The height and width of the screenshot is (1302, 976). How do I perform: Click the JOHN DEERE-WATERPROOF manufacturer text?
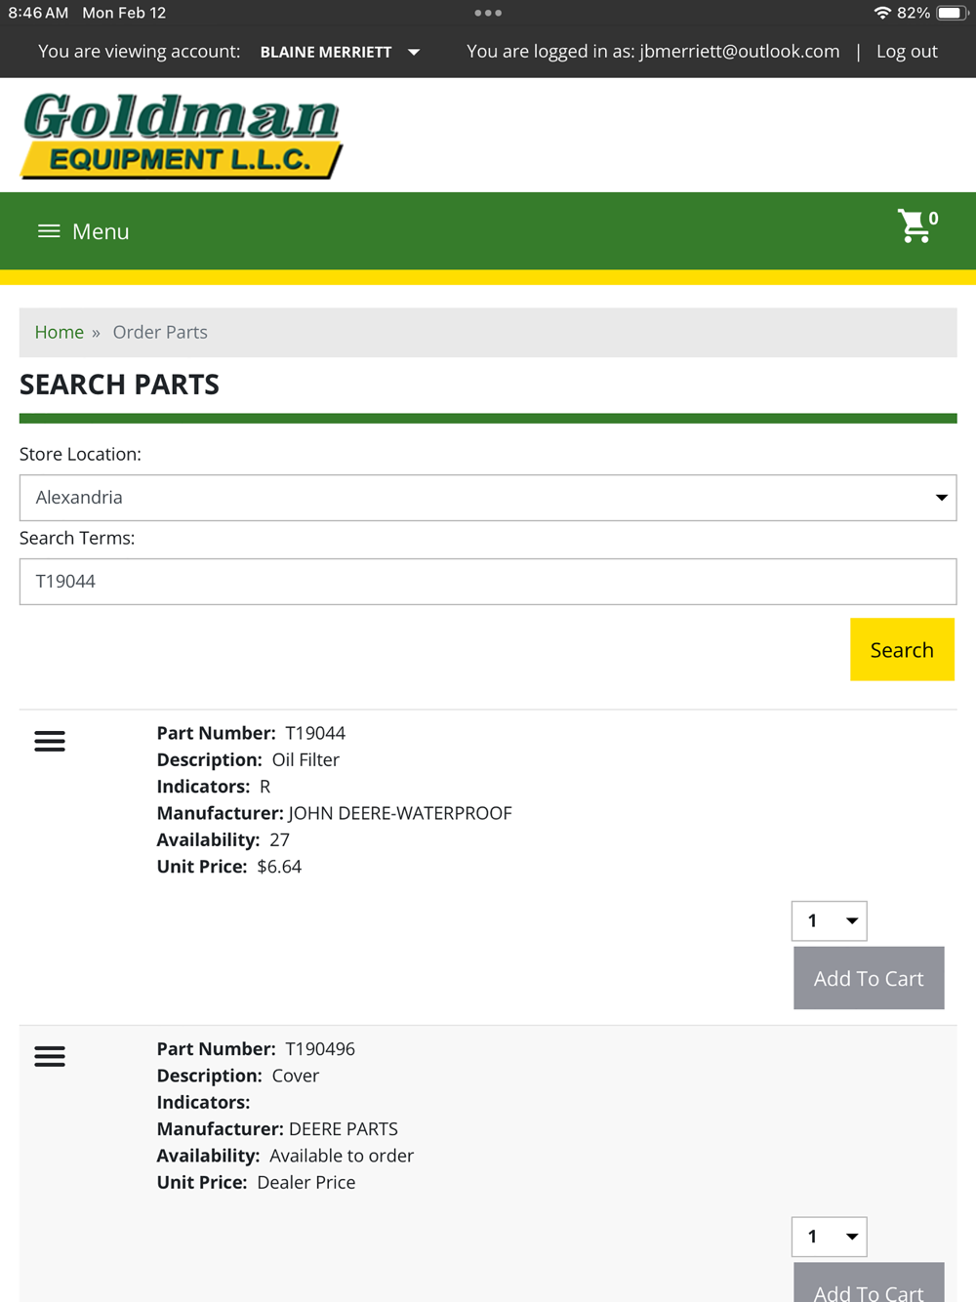point(400,813)
